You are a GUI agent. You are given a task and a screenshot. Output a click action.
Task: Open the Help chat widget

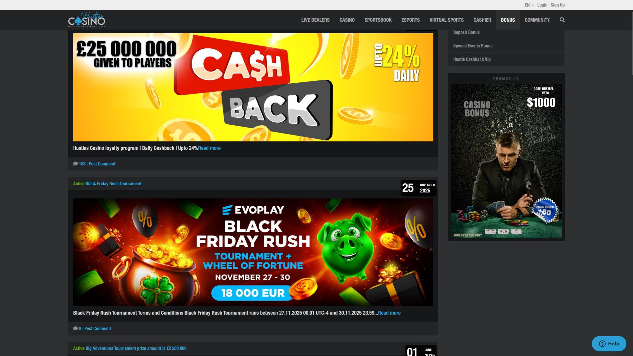click(x=609, y=343)
